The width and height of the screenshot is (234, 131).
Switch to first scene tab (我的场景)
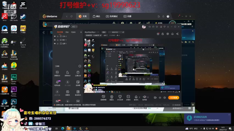point(60,32)
